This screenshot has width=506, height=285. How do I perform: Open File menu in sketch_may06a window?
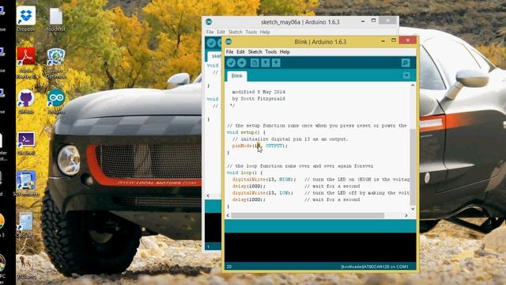pyautogui.click(x=210, y=32)
